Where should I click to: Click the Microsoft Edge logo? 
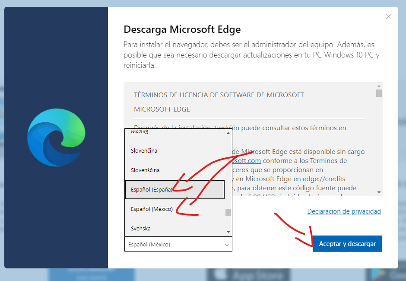(x=56, y=137)
